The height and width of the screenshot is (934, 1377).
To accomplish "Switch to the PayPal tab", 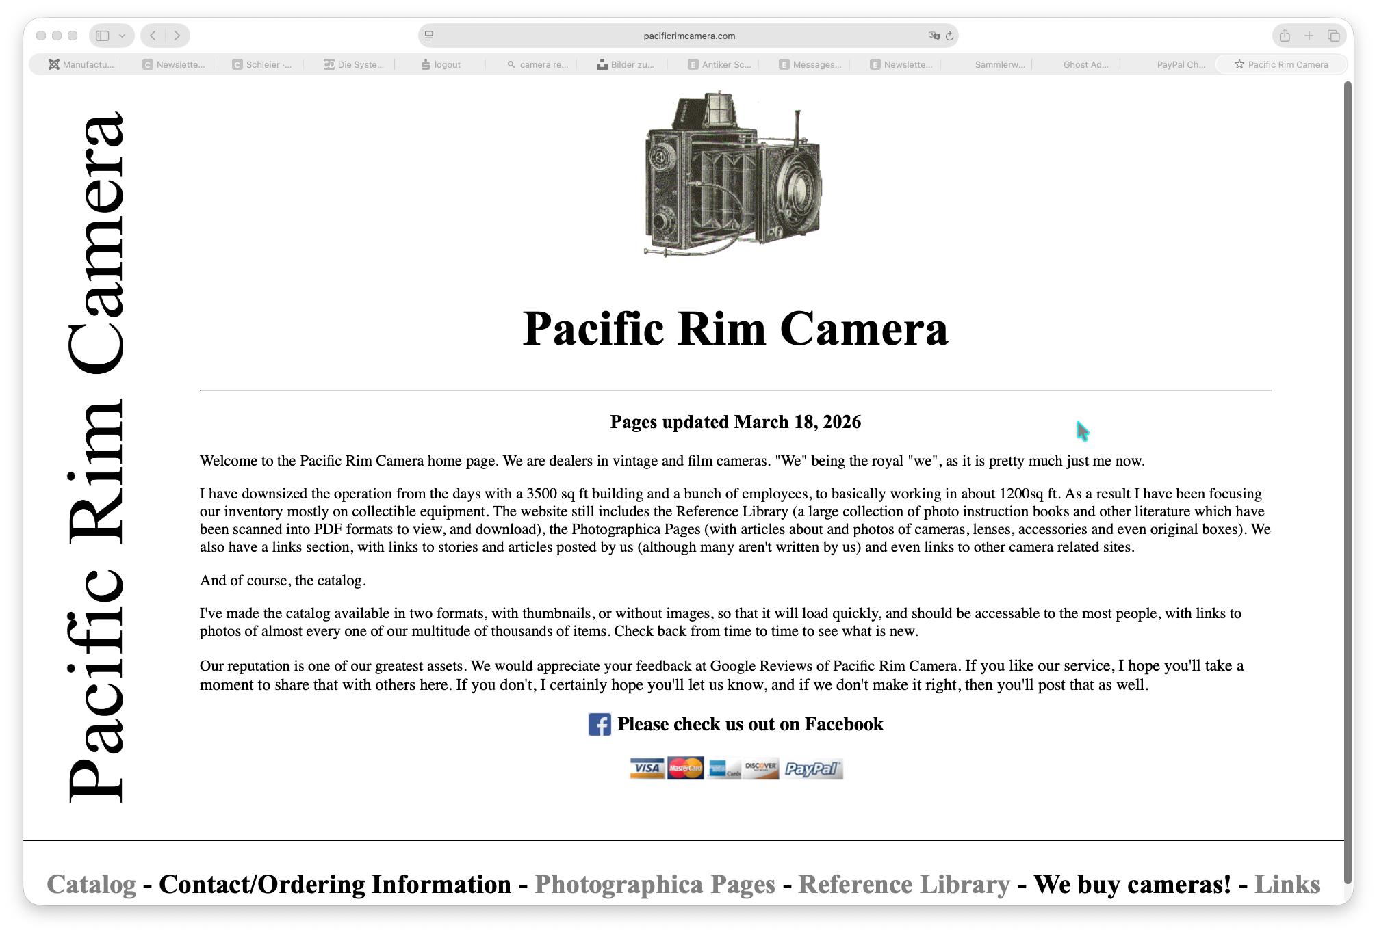I will (x=1180, y=64).
